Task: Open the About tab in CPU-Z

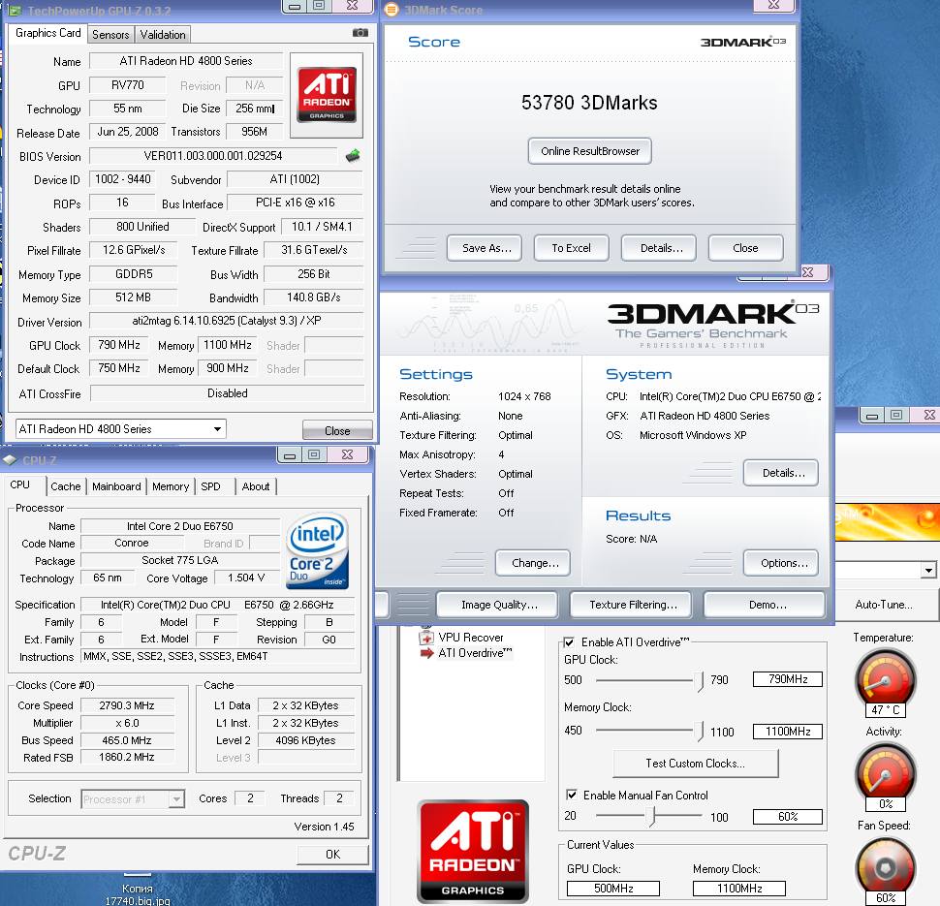Action: [x=256, y=486]
